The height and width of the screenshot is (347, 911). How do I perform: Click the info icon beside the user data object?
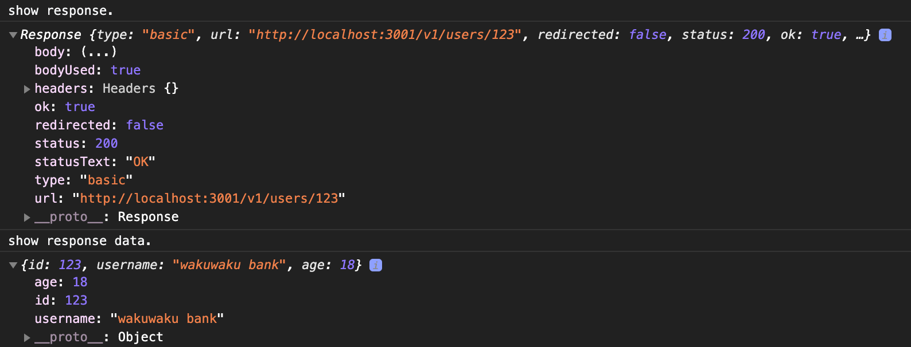coord(375,265)
